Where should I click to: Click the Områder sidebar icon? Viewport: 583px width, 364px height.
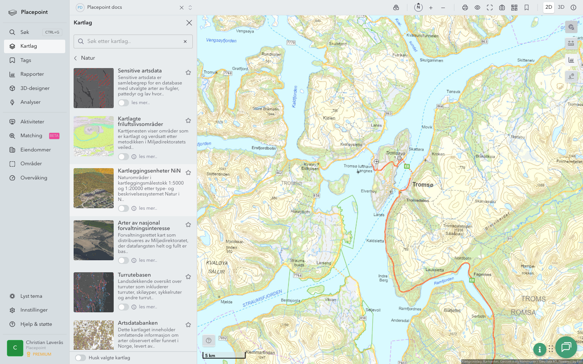(x=12, y=164)
